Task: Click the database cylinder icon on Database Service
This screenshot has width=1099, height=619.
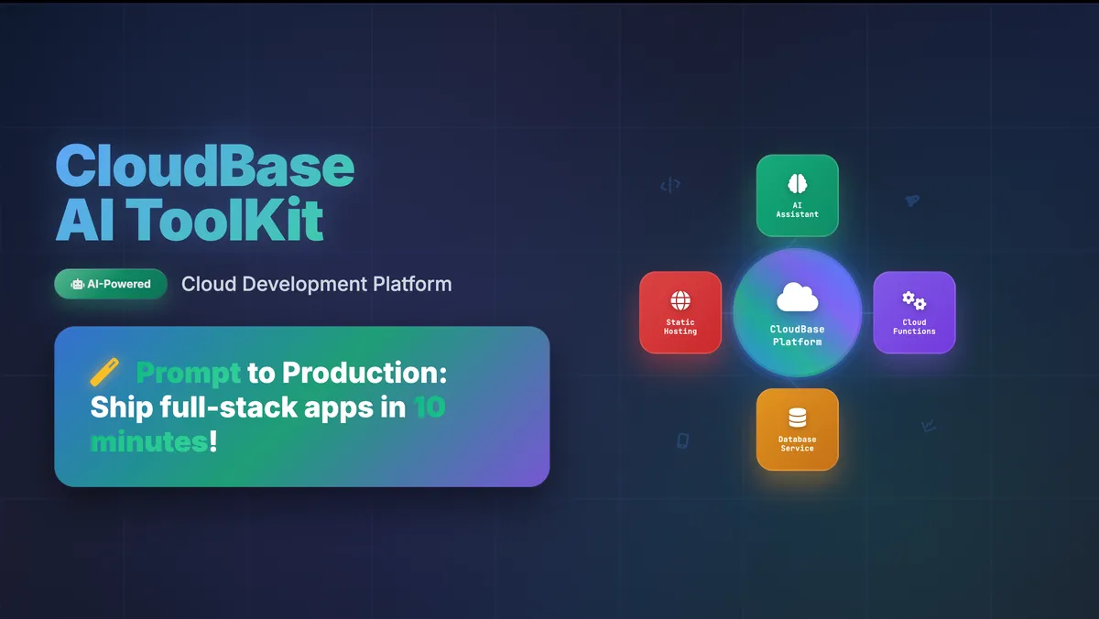Action: pyautogui.click(x=797, y=415)
